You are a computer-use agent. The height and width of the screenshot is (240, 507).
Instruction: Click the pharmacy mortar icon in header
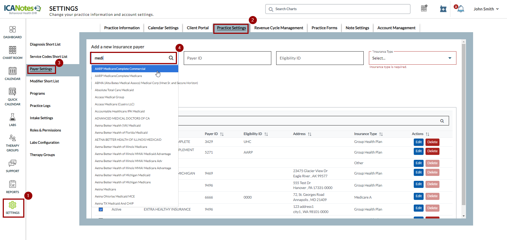click(x=443, y=9)
